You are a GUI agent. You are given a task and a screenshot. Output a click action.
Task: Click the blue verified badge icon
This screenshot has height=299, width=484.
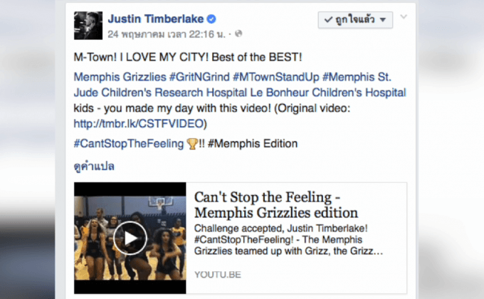[x=211, y=19]
